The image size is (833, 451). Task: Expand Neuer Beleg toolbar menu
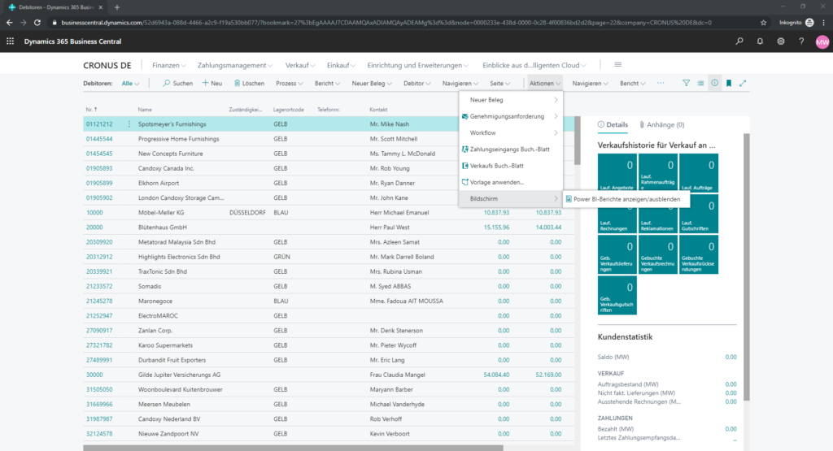pos(372,84)
